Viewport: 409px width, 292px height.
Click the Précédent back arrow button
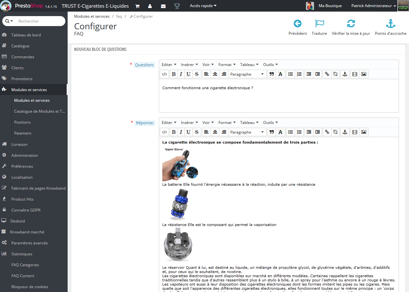298,27
